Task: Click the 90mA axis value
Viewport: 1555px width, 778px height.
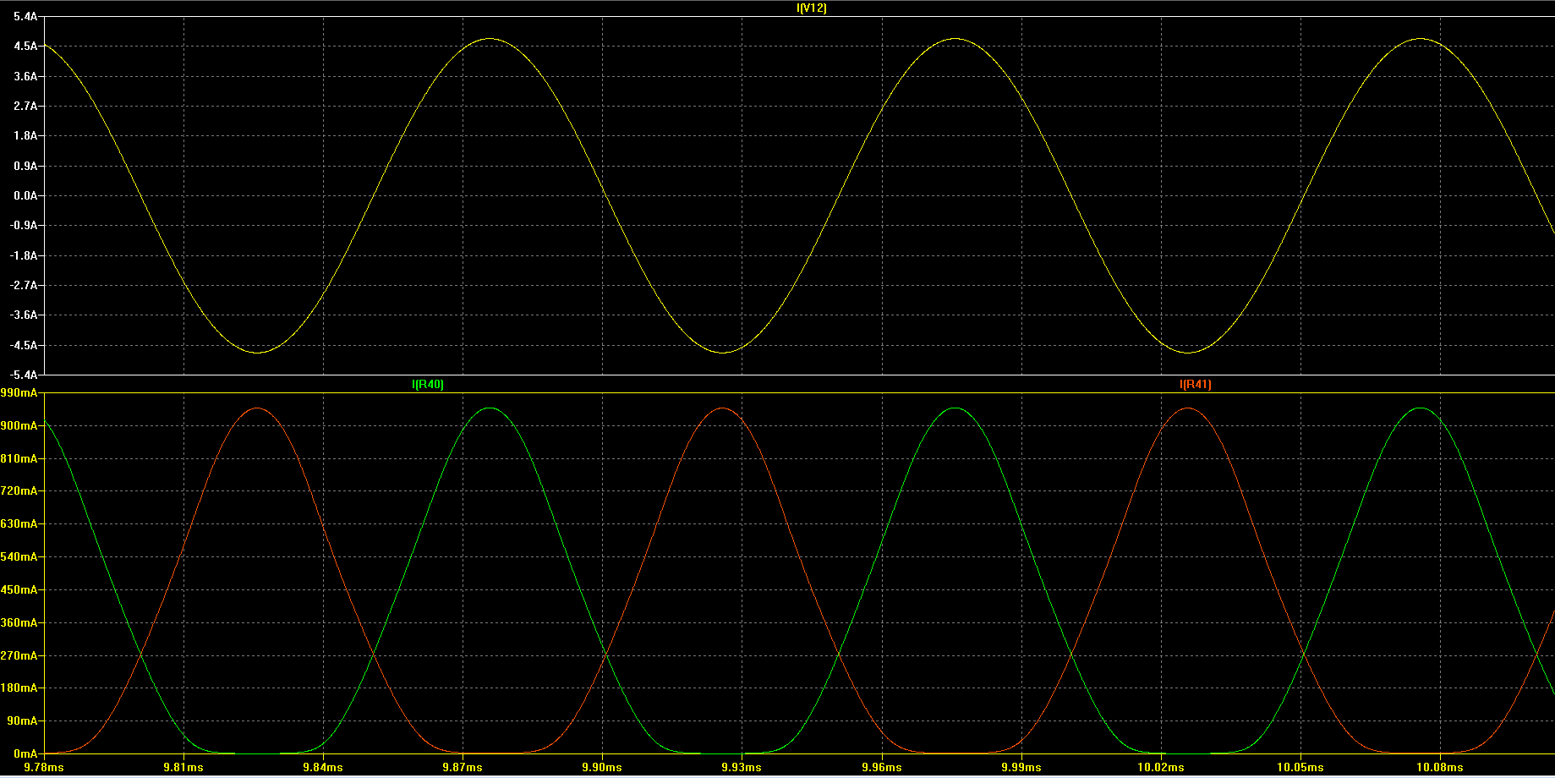Action: (22, 721)
